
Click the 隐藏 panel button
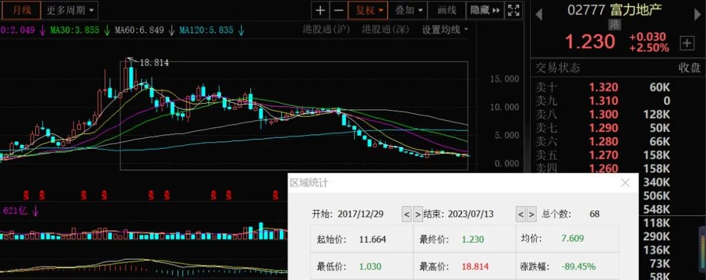485,10
